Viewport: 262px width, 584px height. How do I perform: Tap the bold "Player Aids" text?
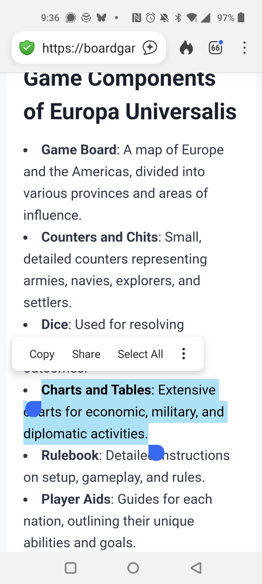[76, 499]
